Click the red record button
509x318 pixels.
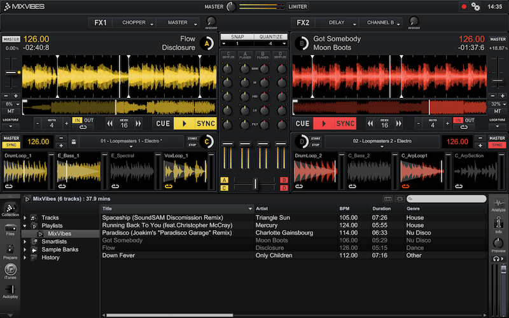point(464,6)
